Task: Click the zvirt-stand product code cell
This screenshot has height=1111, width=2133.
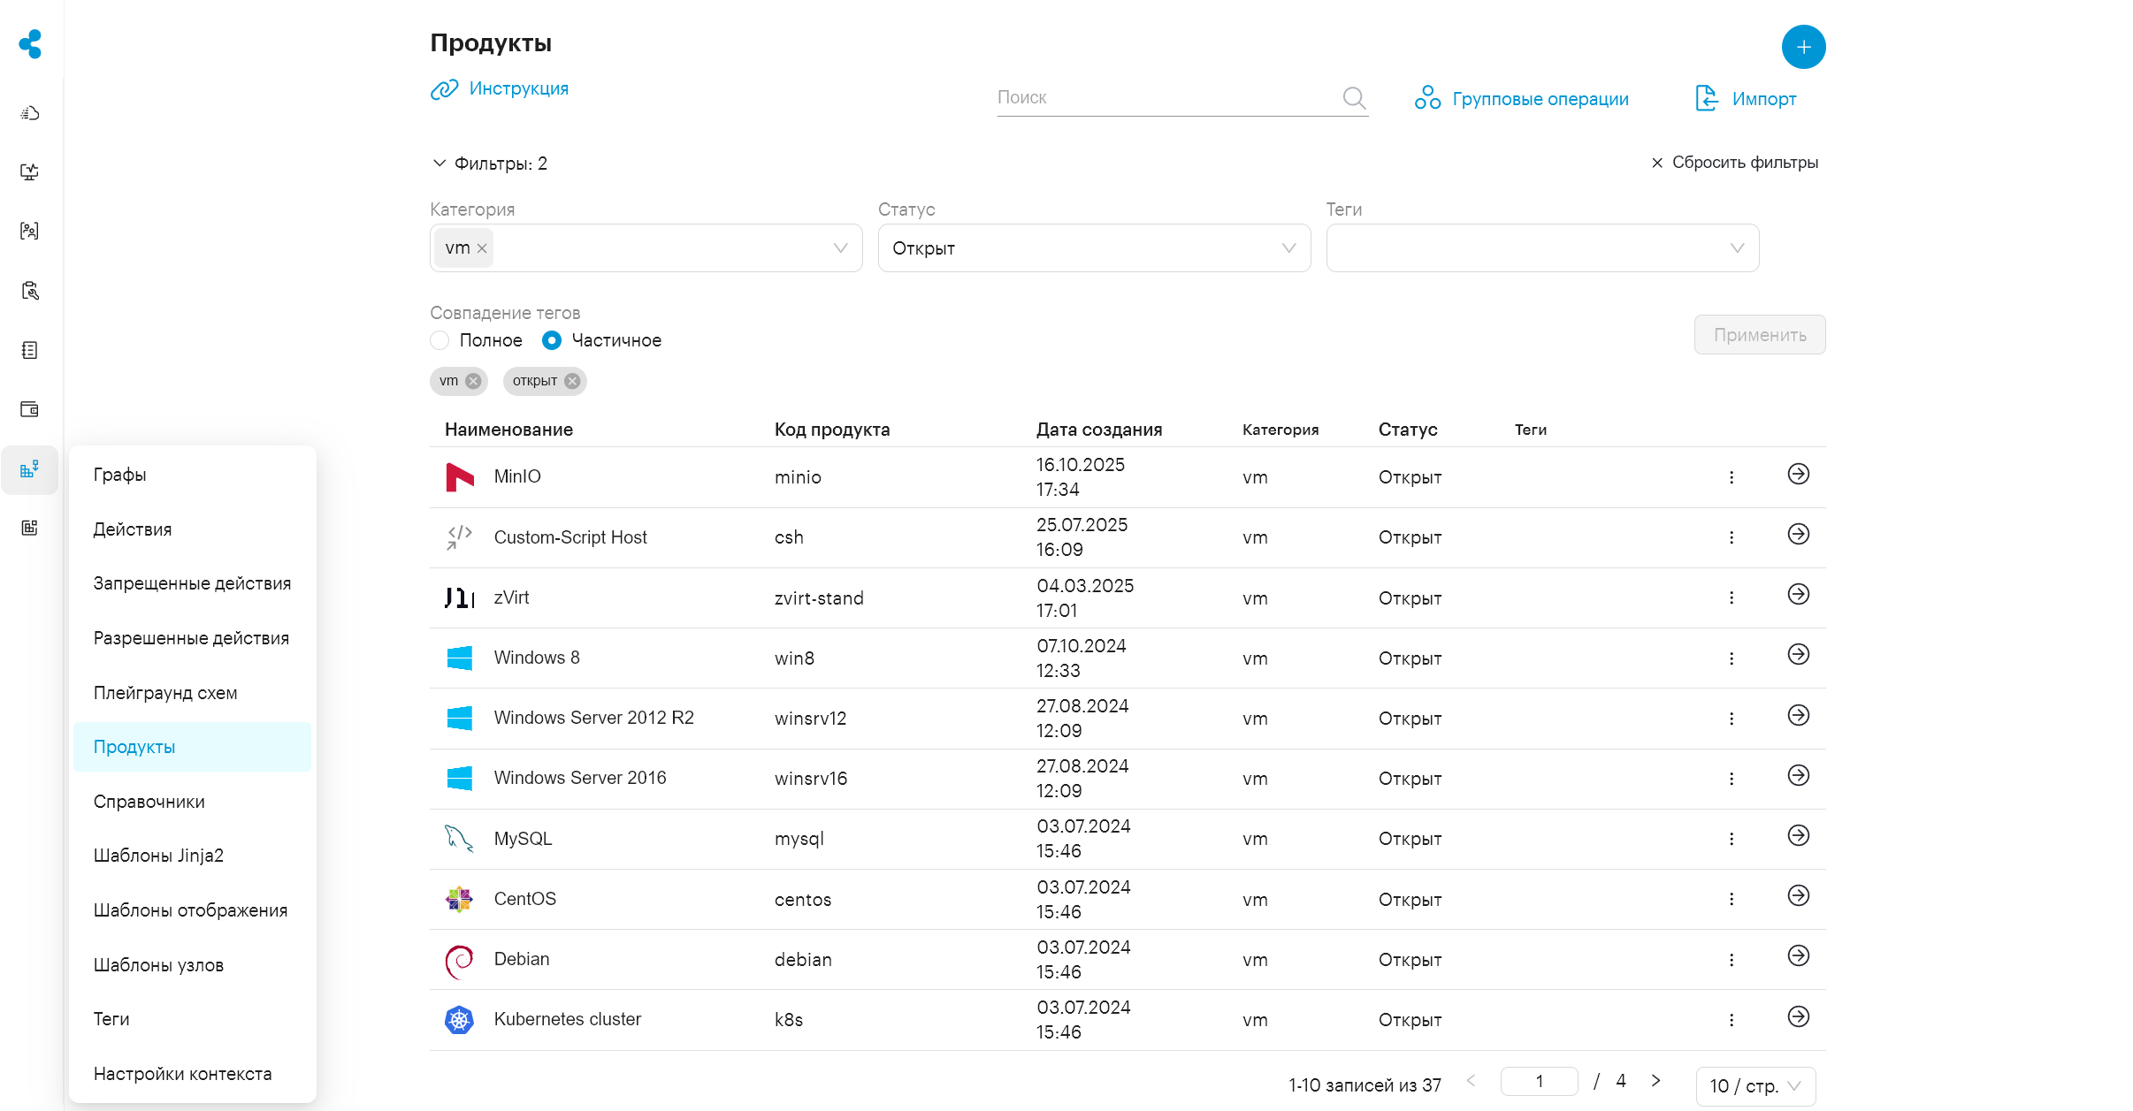Action: 819,598
